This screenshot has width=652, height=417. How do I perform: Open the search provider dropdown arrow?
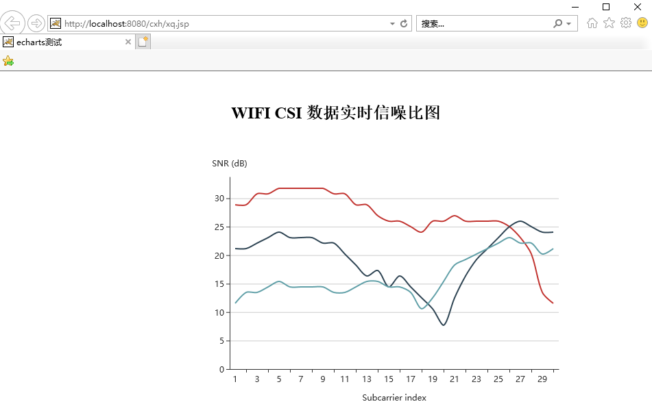(x=568, y=23)
